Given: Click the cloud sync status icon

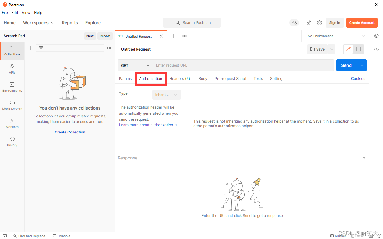Looking at the screenshot, I should tap(294, 23).
